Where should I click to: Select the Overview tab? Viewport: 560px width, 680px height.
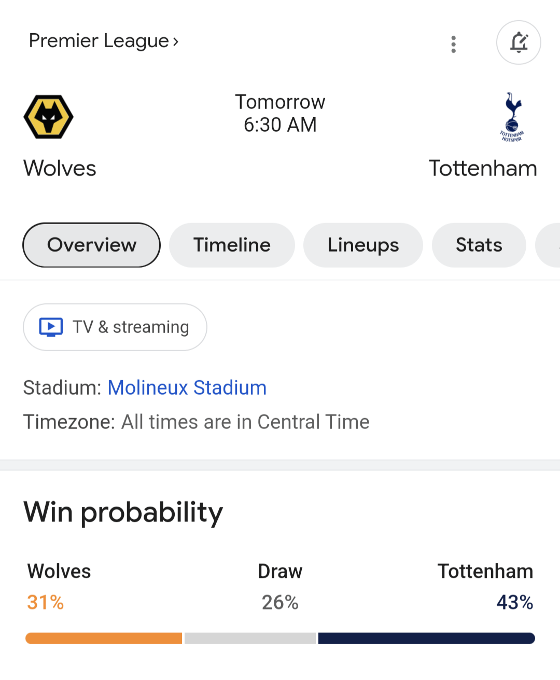coord(92,245)
